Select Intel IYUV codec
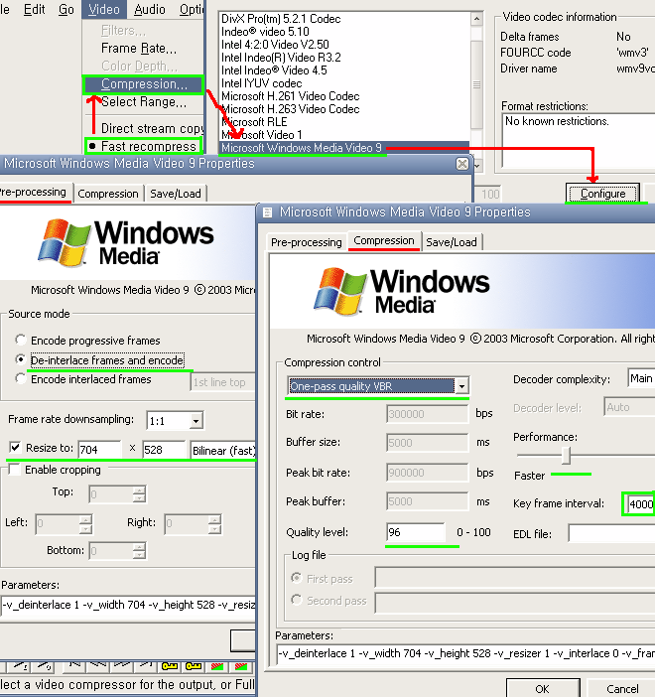The height and width of the screenshot is (697, 655). (262, 83)
